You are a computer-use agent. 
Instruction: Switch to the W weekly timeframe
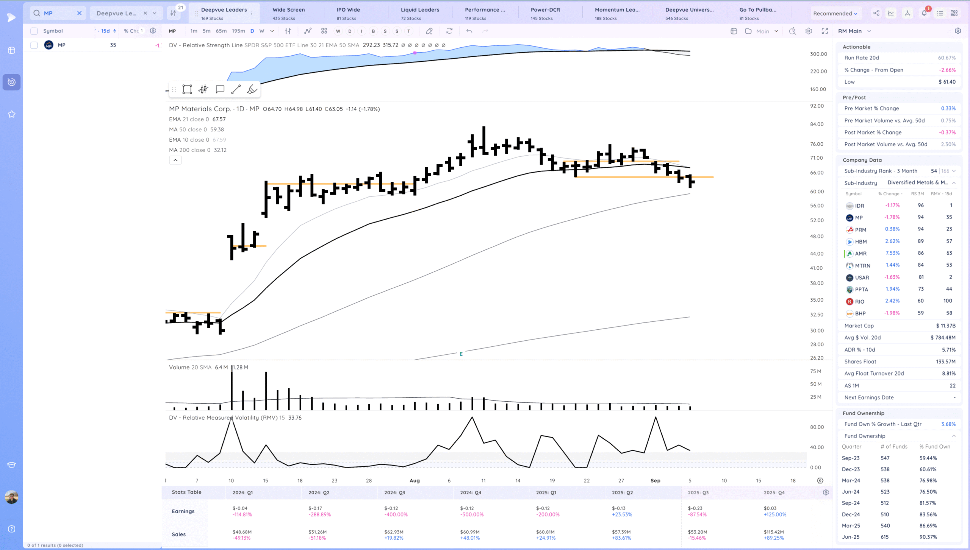(x=261, y=31)
